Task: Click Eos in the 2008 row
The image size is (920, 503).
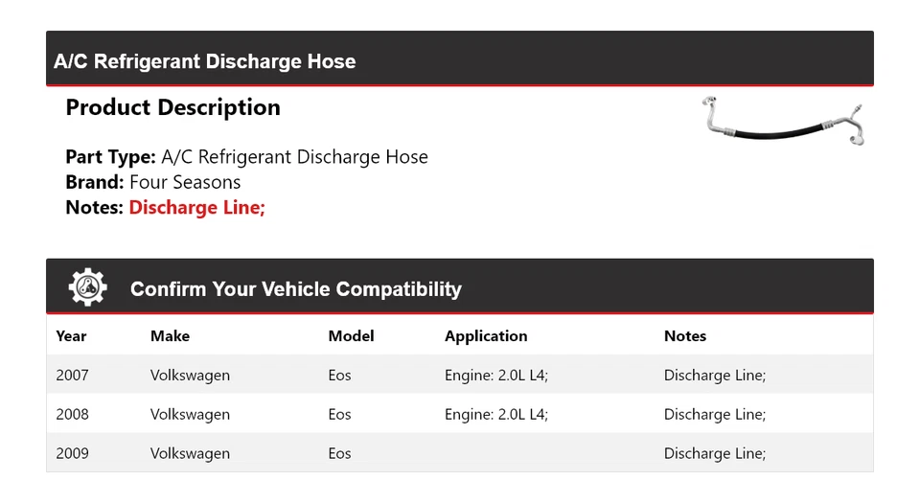Action: (x=339, y=415)
